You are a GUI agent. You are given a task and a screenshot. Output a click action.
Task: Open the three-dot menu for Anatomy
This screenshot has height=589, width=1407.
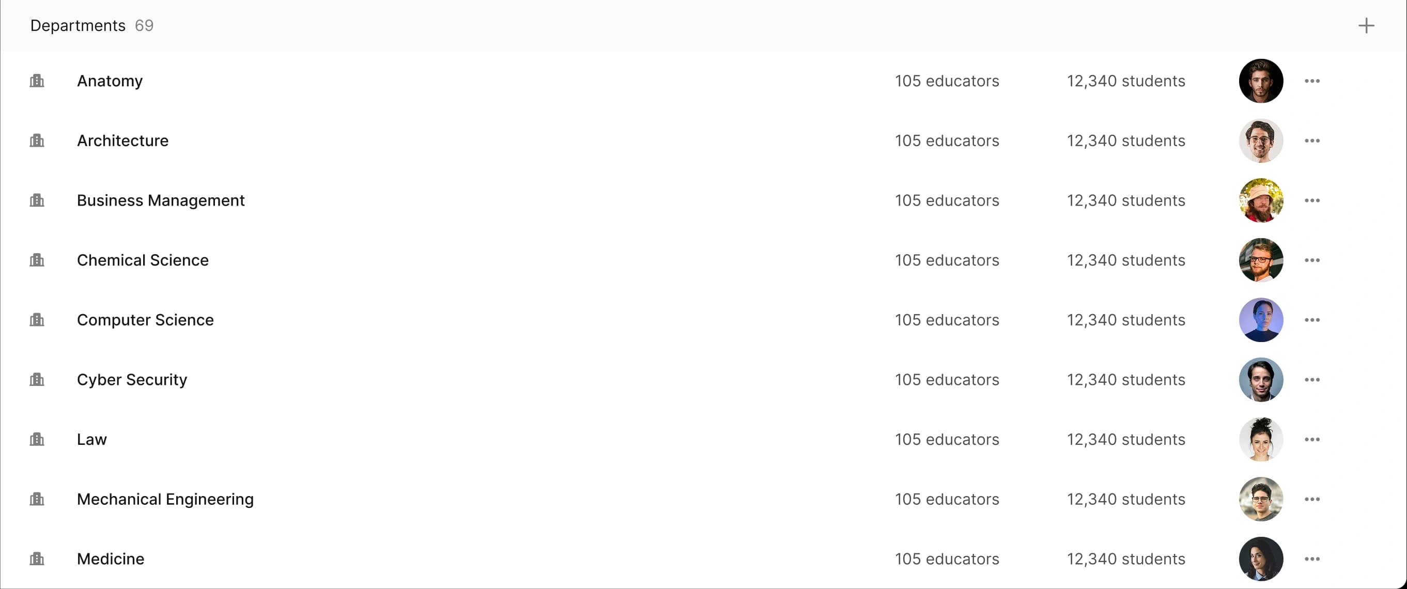click(x=1312, y=81)
